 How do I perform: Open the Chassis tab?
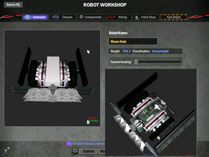coord(63,17)
